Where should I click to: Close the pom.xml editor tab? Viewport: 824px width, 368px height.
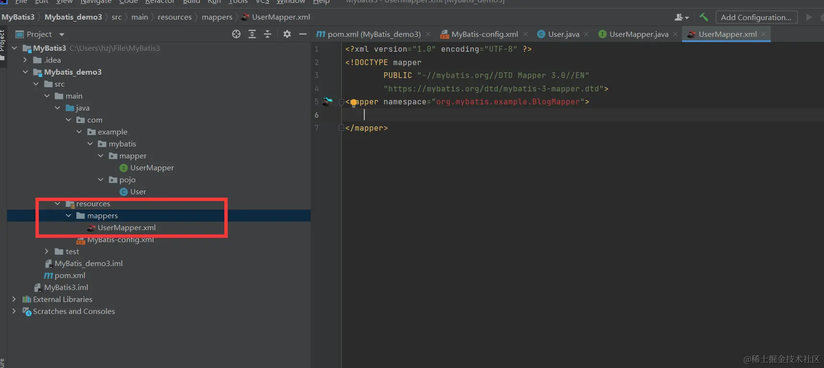[428, 34]
